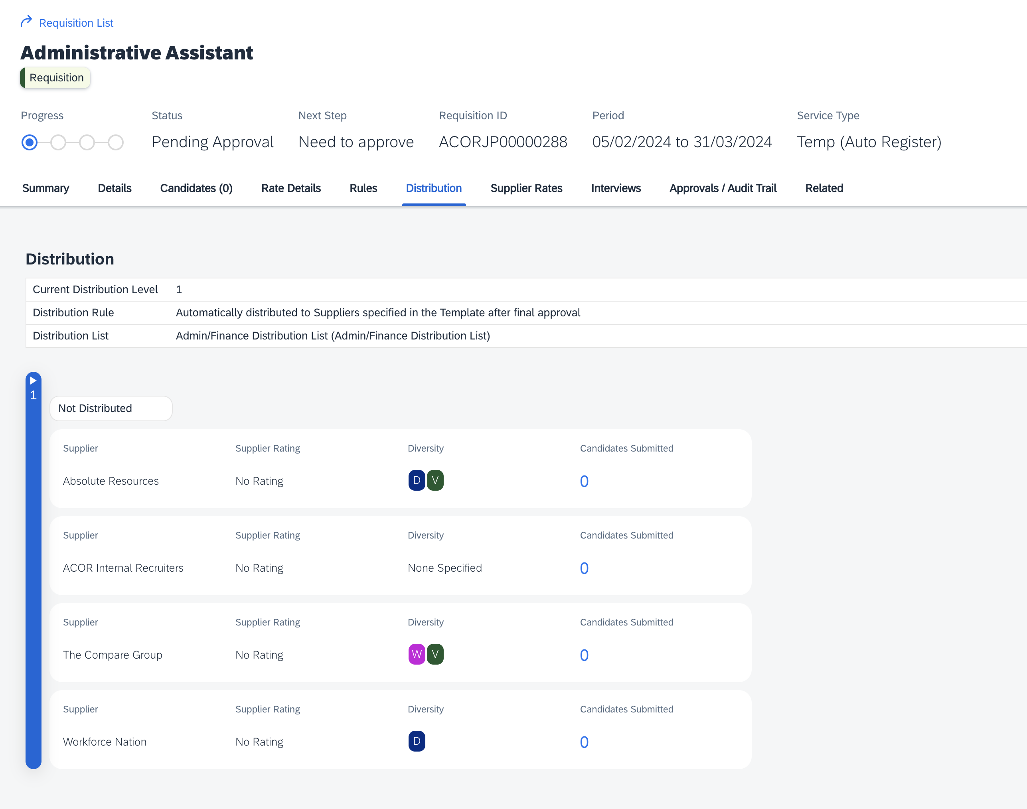Open the Details tab

pos(115,188)
